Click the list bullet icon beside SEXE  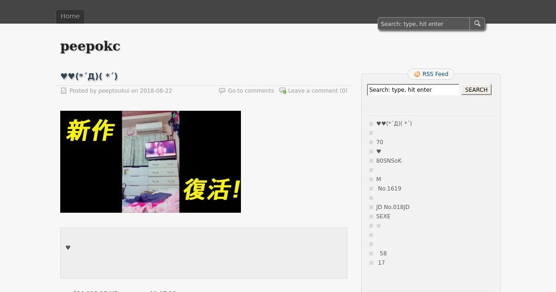click(x=371, y=216)
